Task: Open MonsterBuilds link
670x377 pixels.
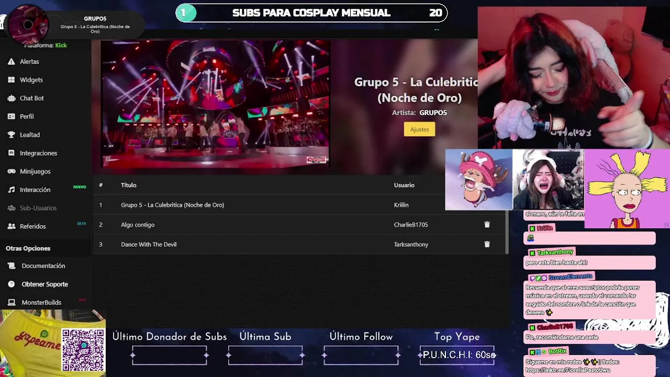Action: point(41,303)
